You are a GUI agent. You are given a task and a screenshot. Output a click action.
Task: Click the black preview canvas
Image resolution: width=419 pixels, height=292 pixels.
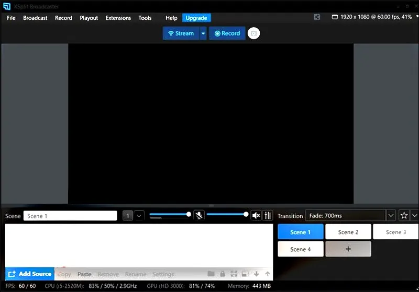211,124
